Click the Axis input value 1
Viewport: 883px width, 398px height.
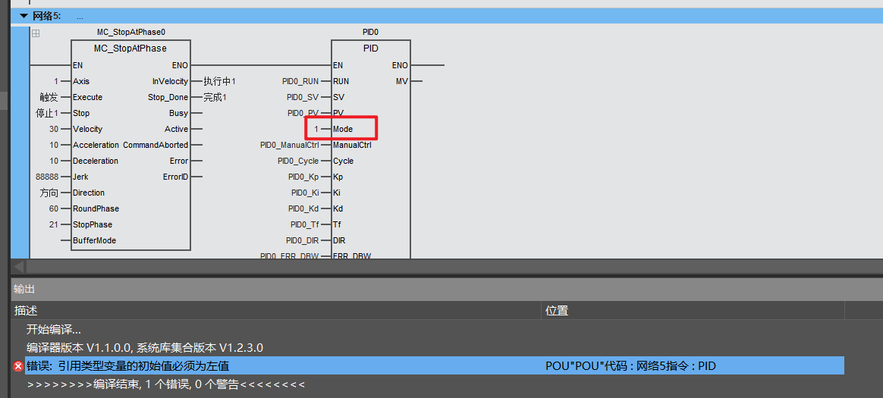[x=56, y=81]
